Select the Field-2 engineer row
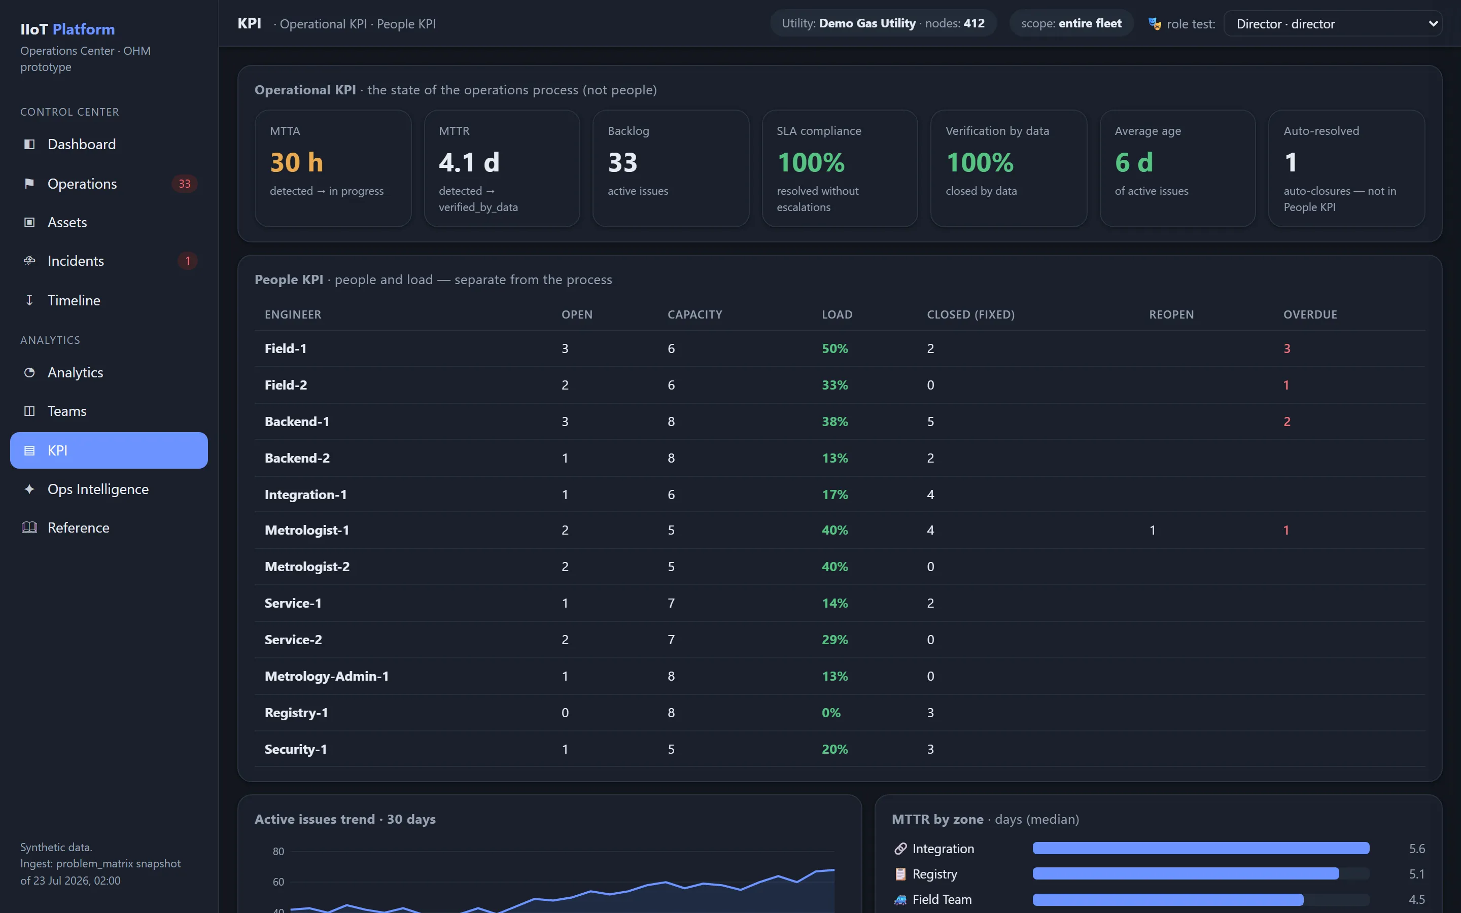Image resolution: width=1461 pixels, height=913 pixels. [x=840, y=385]
